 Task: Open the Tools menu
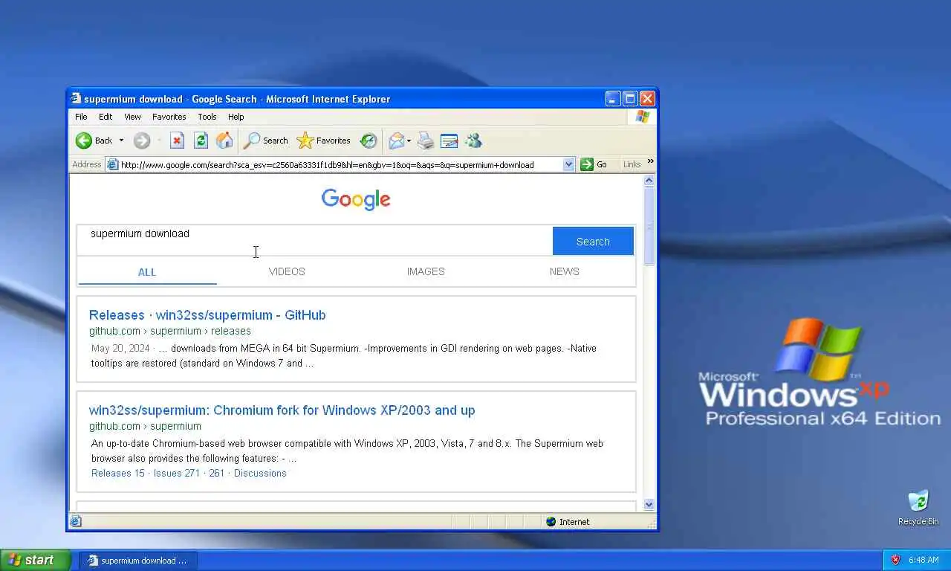point(207,117)
